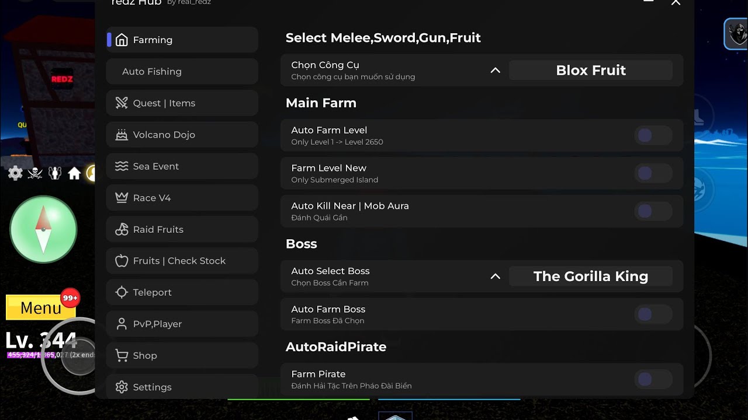Viewport: 748px width, 420px height.
Task: Open the Shop tab
Action: (182, 355)
